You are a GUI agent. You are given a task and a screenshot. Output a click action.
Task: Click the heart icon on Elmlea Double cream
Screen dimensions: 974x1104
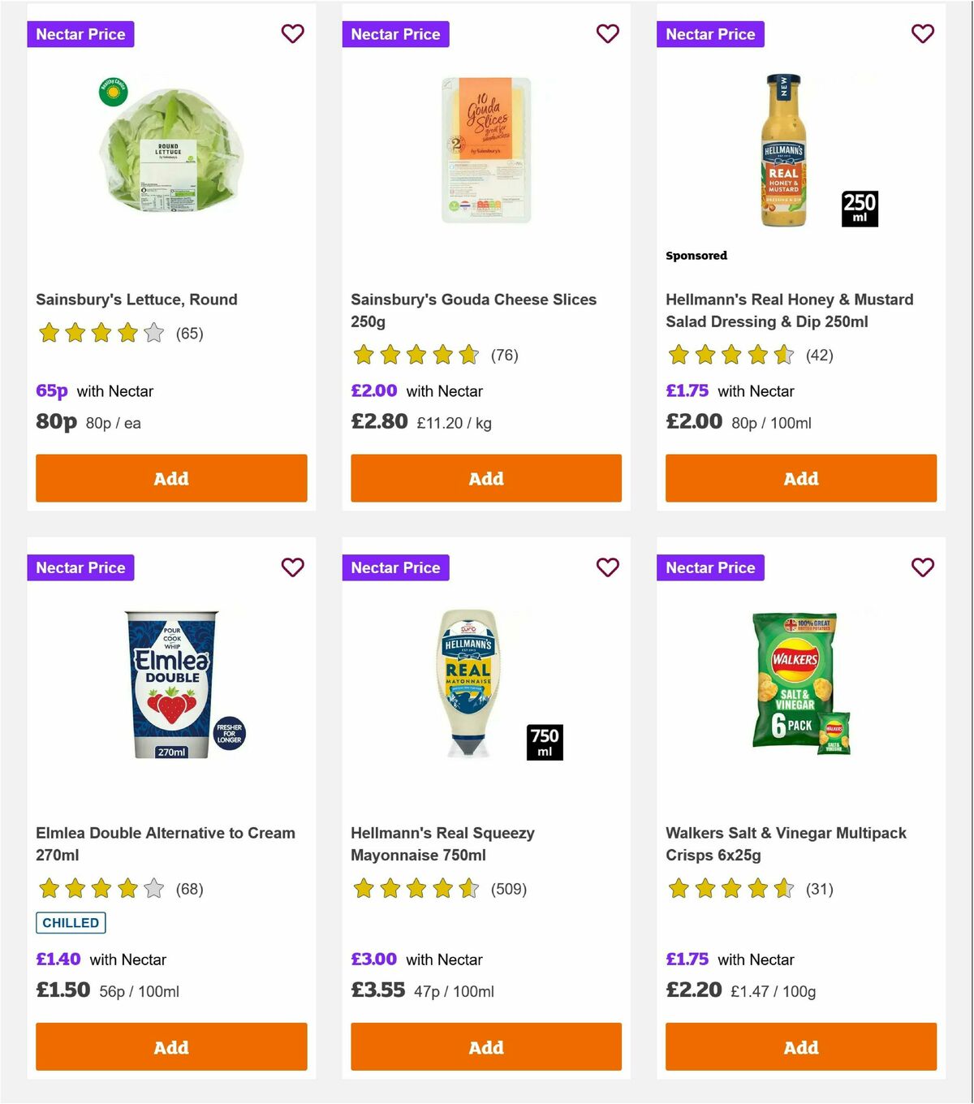[292, 567]
